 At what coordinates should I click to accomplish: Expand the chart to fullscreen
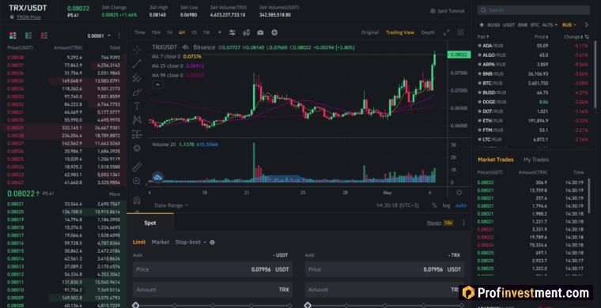coord(446,32)
